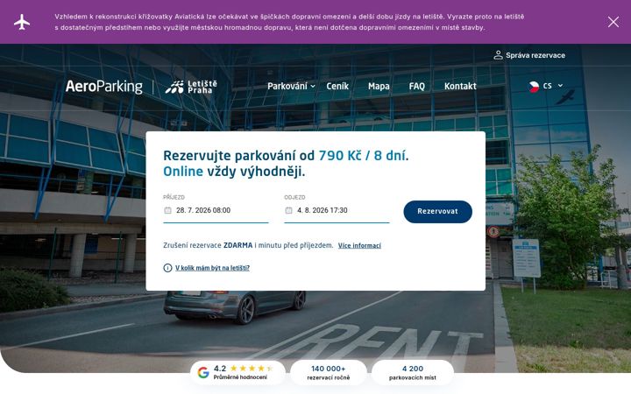The image size is (631, 394).
Task: Click the '4 200 parkovacích míst' badge
Action: click(x=413, y=373)
